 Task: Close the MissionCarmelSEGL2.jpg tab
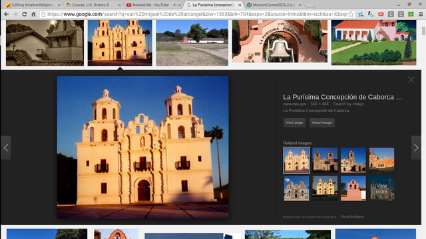pos(300,5)
